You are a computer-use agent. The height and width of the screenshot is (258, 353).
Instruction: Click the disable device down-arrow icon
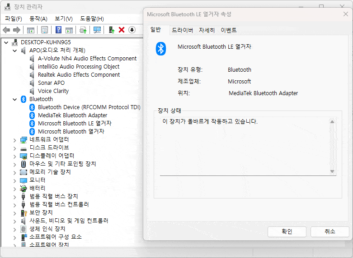pyautogui.click(x=132, y=30)
